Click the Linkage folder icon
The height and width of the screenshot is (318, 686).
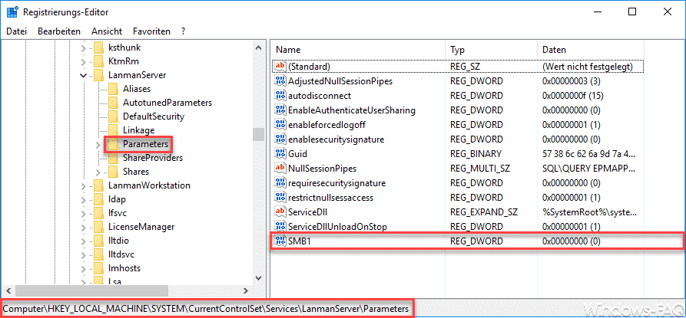tap(114, 130)
